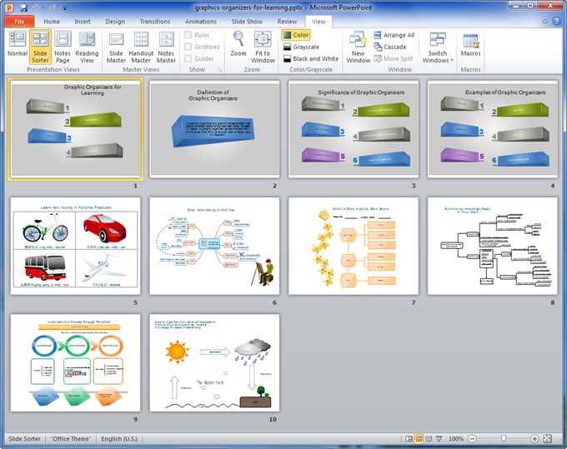567x449 pixels.
Task: Adjust the zoom slider handle
Action: click(x=503, y=438)
